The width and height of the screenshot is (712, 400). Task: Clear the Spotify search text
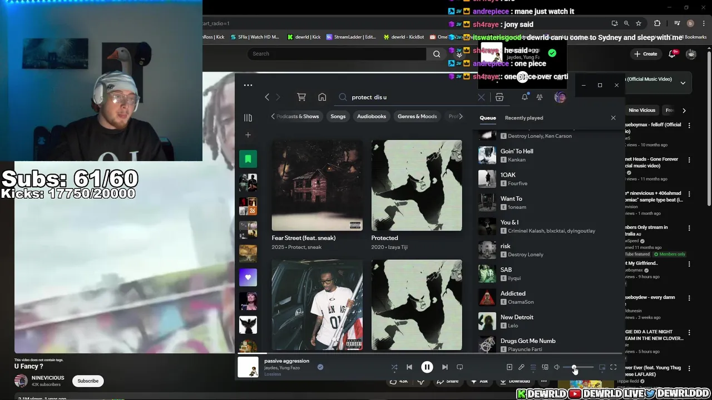click(481, 97)
